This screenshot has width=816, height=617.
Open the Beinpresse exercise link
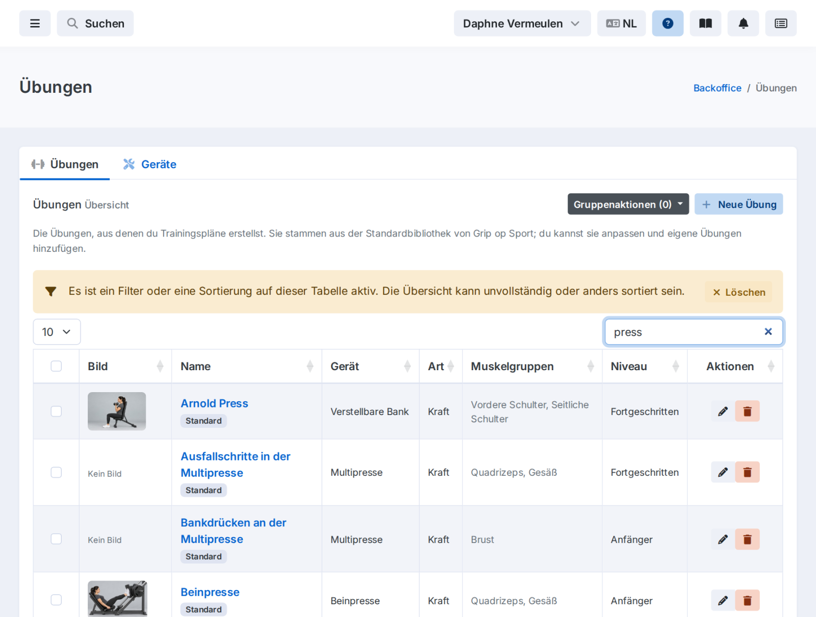[x=210, y=592]
